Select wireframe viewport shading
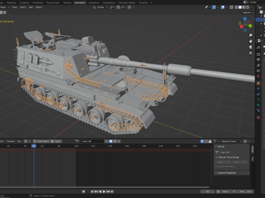The image size is (265, 198). [236, 7]
